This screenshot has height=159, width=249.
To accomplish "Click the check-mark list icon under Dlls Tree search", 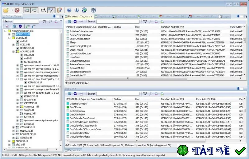I will point(7,26).
